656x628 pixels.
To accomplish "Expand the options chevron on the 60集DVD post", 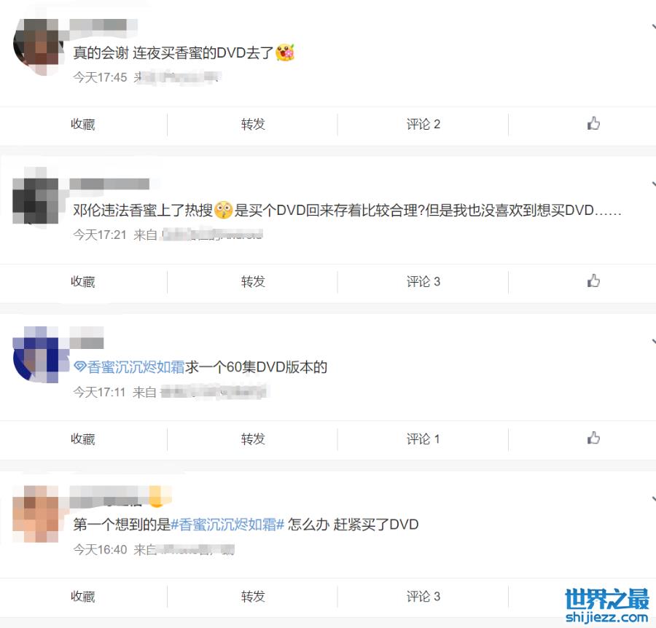I will [653, 342].
